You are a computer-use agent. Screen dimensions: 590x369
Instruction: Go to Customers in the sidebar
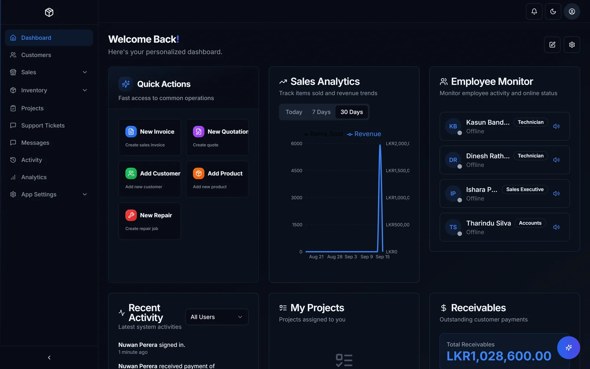49,55
